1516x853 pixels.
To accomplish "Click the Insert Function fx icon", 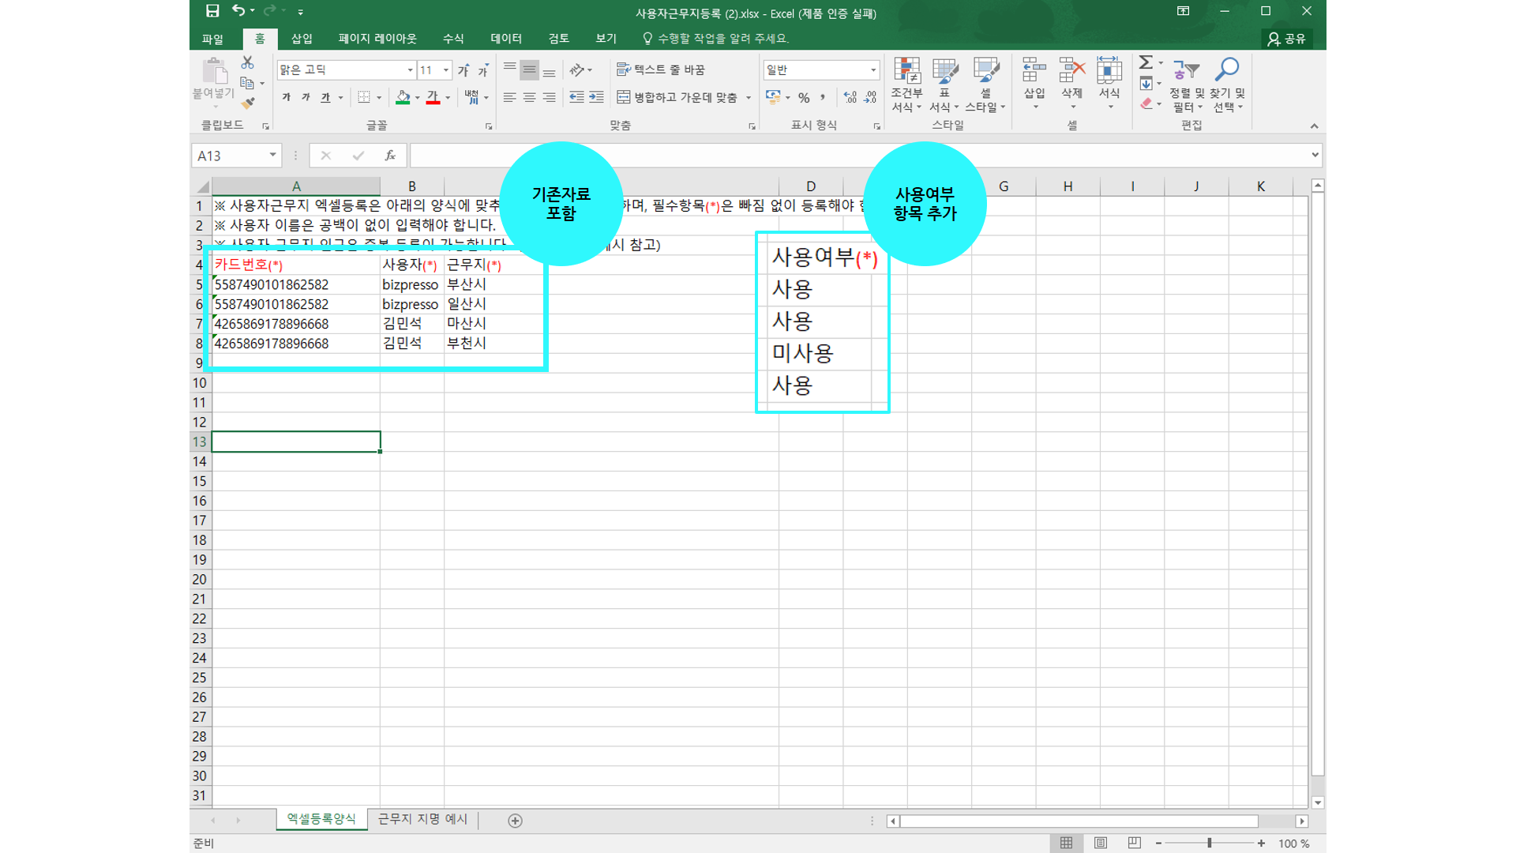I will (x=390, y=156).
